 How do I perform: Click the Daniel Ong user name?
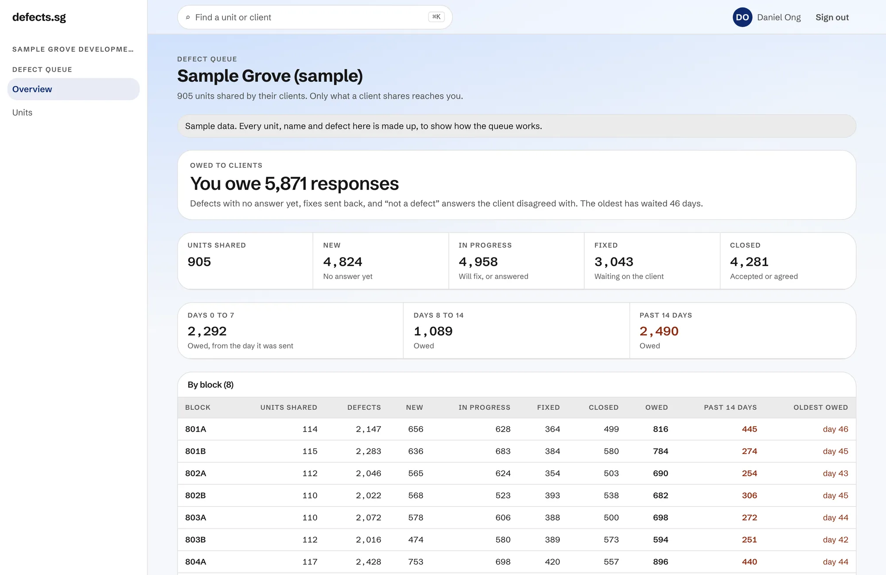779,17
